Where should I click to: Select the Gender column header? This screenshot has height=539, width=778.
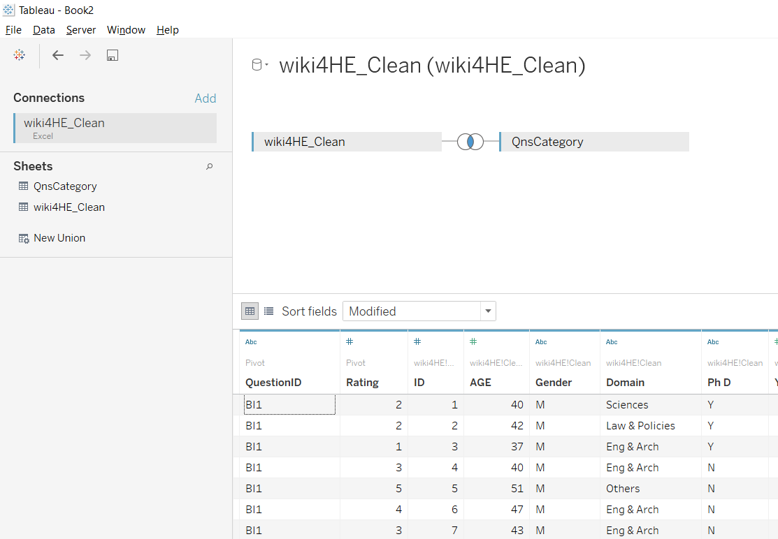coord(554,383)
